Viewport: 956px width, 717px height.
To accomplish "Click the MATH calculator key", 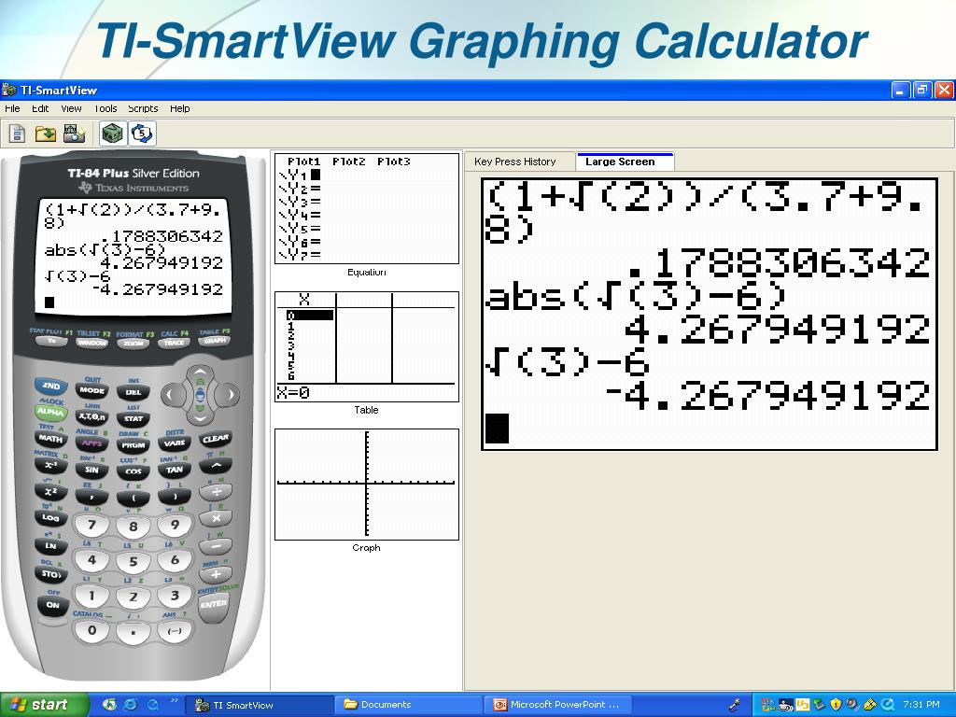I will point(51,439).
